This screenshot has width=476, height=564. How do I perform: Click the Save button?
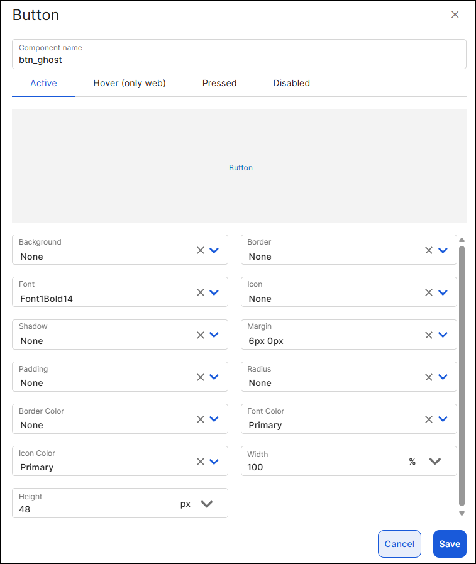point(450,544)
